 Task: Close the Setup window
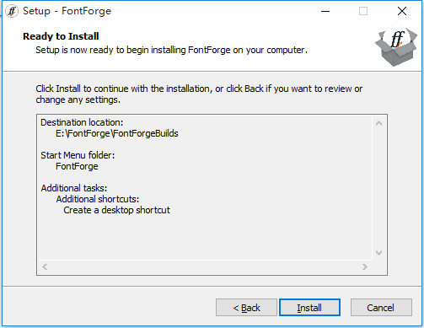(402, 11)
